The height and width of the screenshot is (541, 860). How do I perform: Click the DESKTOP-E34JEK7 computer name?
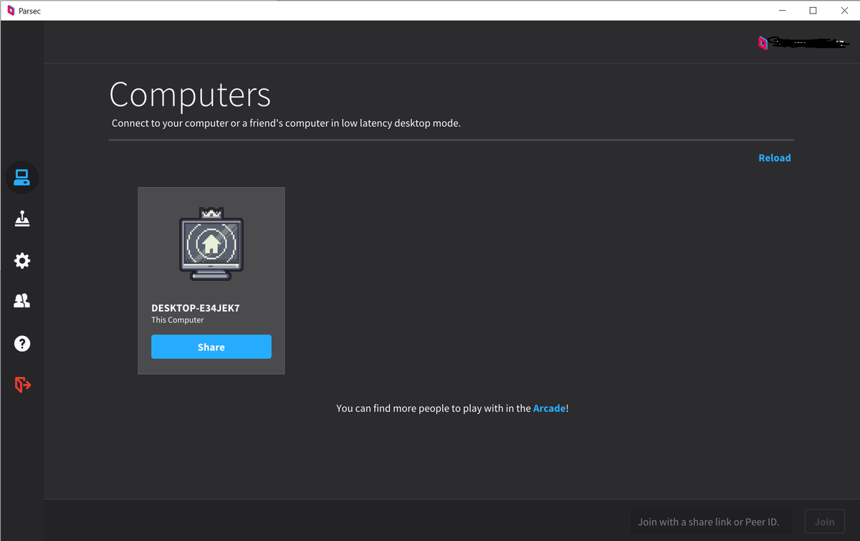pos(196,308)
